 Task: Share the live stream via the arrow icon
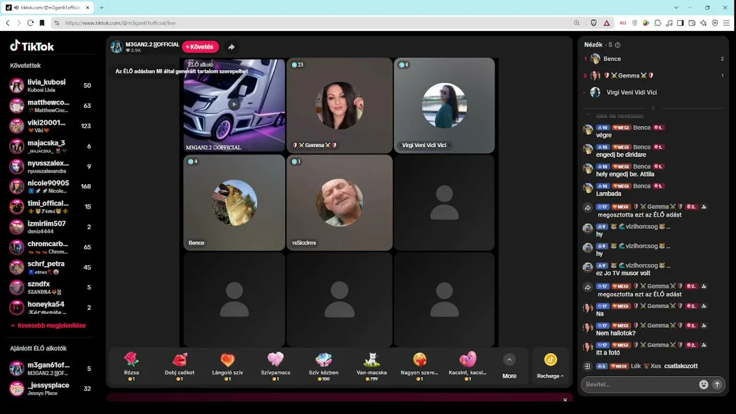click(x=231, y=47)
